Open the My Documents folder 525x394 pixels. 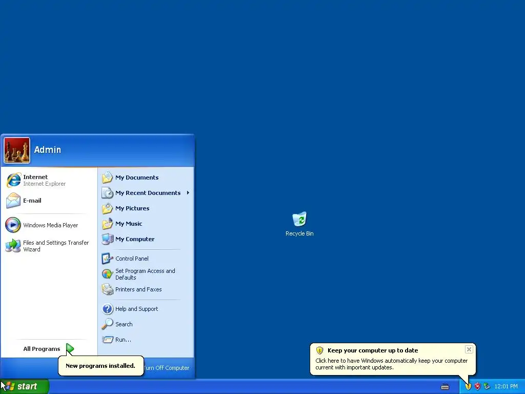(x=146, y=178)
